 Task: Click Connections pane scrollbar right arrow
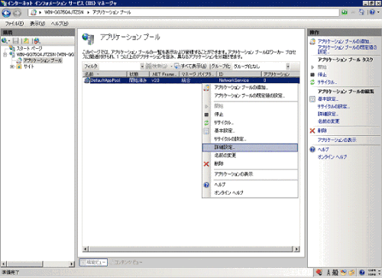coord(72,264)
